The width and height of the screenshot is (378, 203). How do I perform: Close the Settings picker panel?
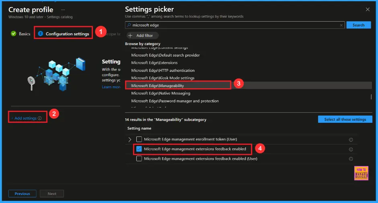(x=368, y=9)
